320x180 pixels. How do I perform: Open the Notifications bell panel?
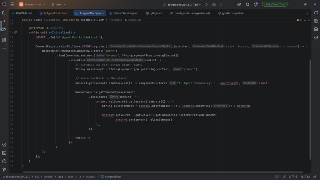316,13
